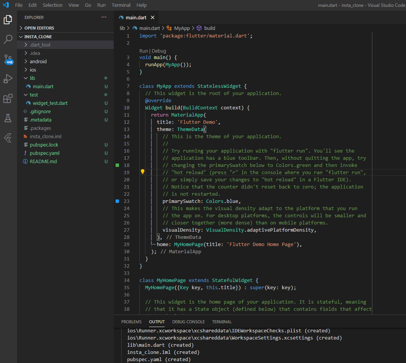Click main.dart in the breadcrumbs

click(150, 28)
